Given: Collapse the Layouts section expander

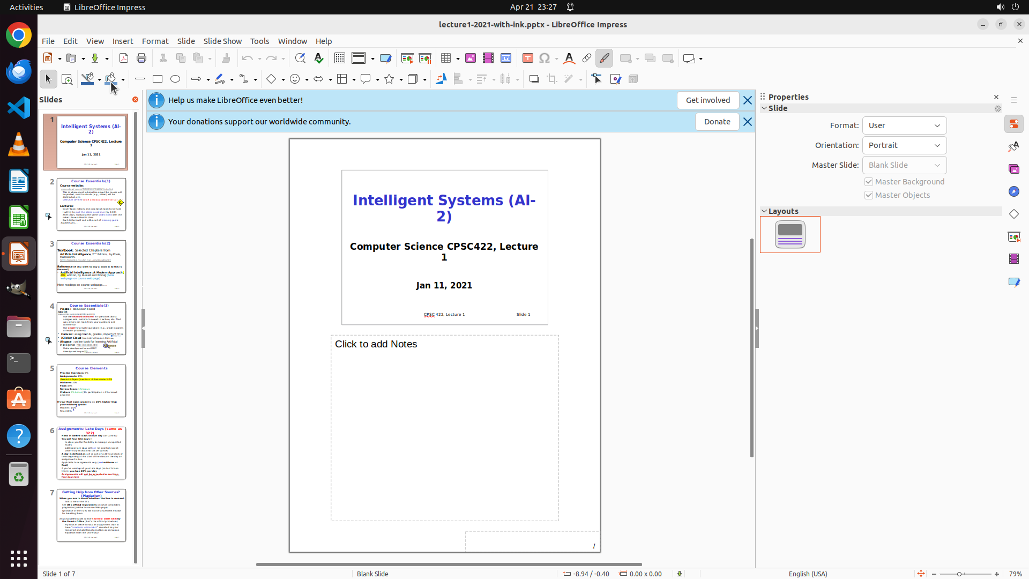Looking at the screenshot, I should pyautogui.click(x=765, y=211).
